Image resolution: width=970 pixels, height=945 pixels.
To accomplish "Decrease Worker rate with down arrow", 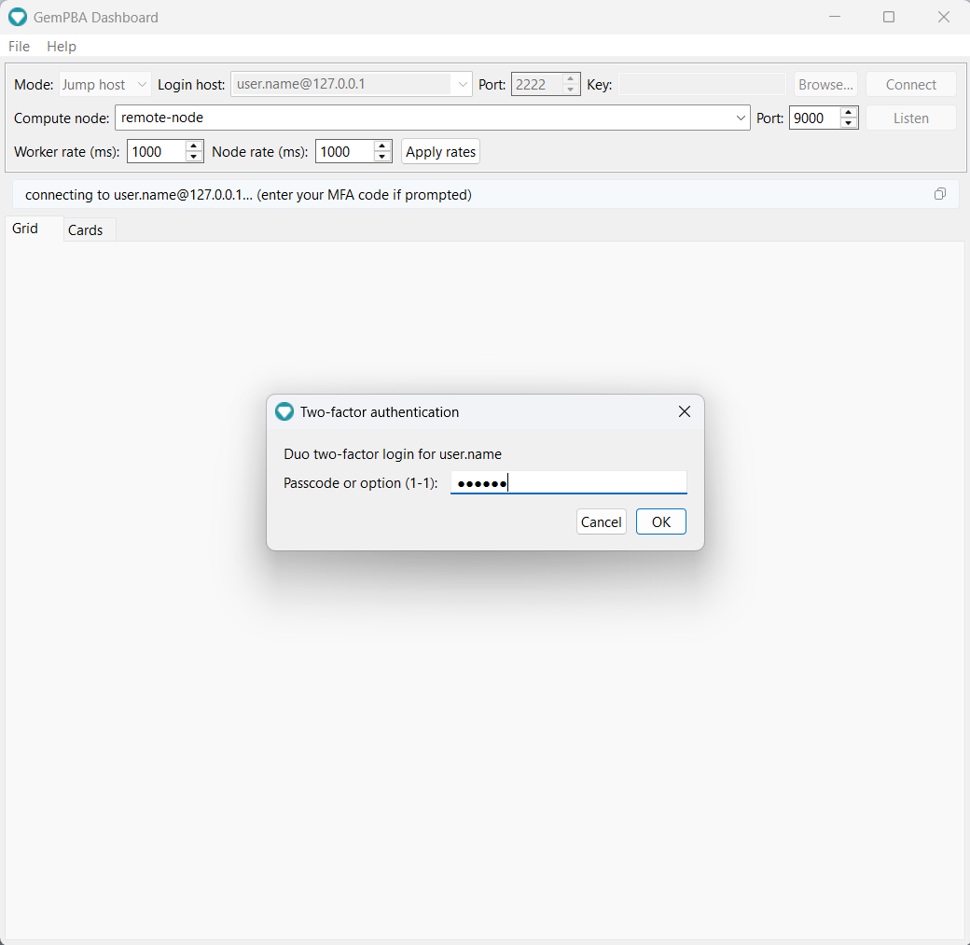I will (194, 157).
